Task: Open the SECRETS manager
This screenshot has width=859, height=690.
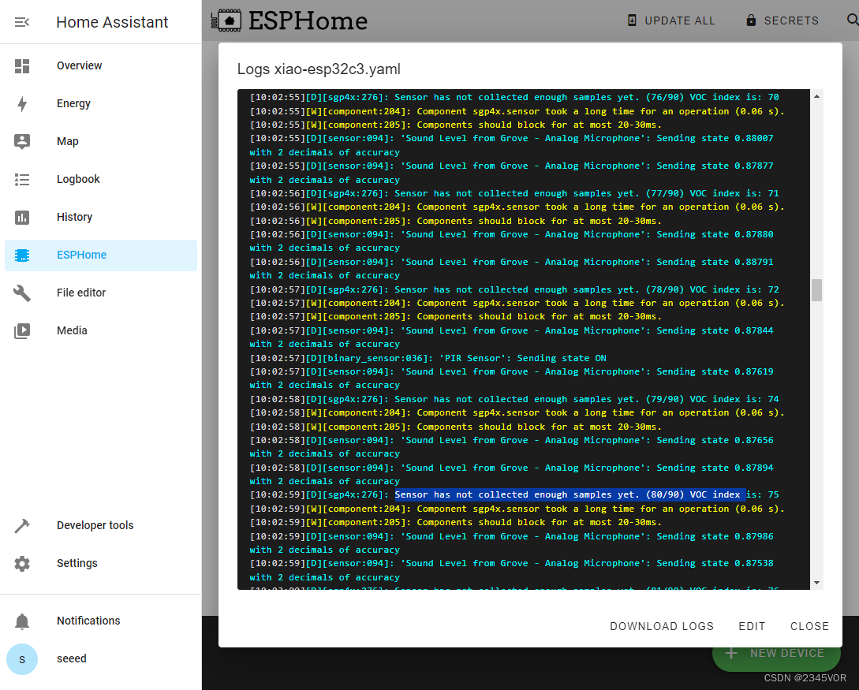Action: [x=782, y=21]
